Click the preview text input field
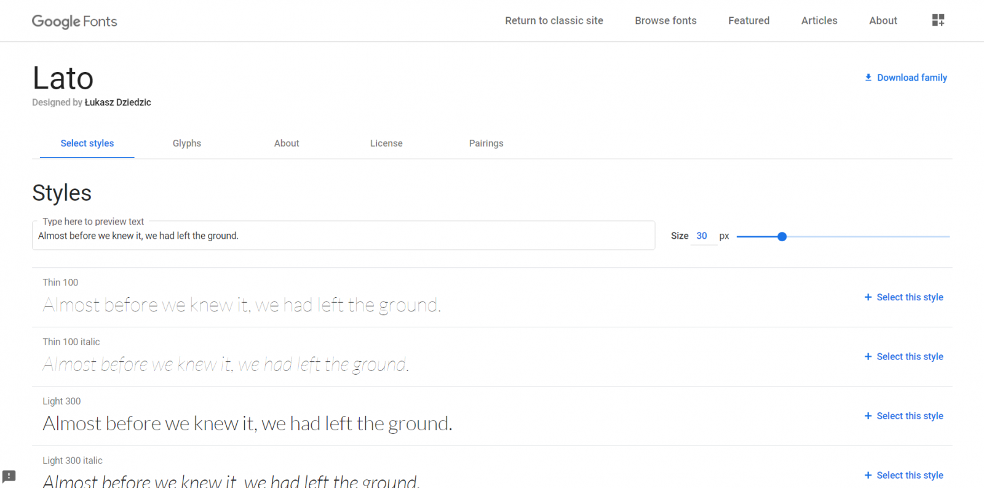Screen dimensions: 984x488 pyautogui.click(x=343, y=236)
